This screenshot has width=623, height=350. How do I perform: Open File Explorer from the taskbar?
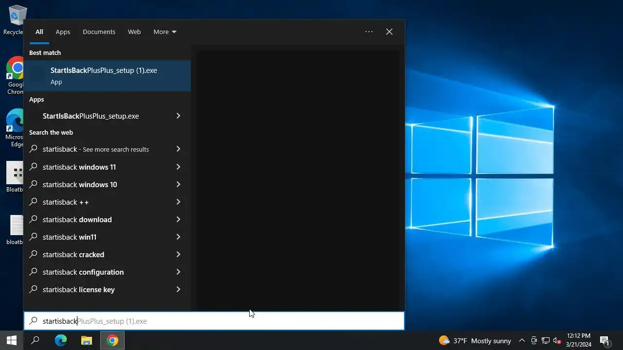point(87,340)
